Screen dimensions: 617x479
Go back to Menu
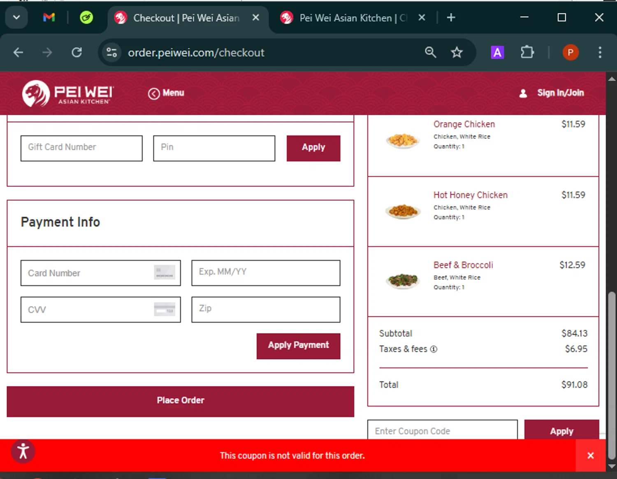[x=166, y=93]
